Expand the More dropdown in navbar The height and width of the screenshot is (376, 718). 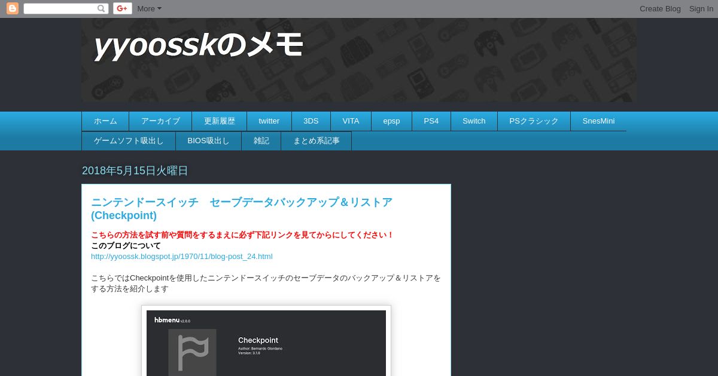pos(149,8)
